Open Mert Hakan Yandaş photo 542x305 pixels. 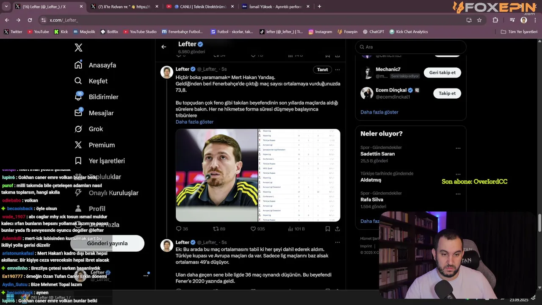click(216, 175)
